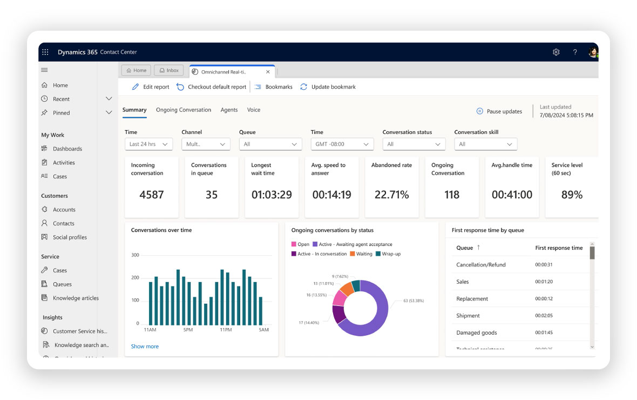
Task: Open Knowledge articles in navigation
Action: 76,298
